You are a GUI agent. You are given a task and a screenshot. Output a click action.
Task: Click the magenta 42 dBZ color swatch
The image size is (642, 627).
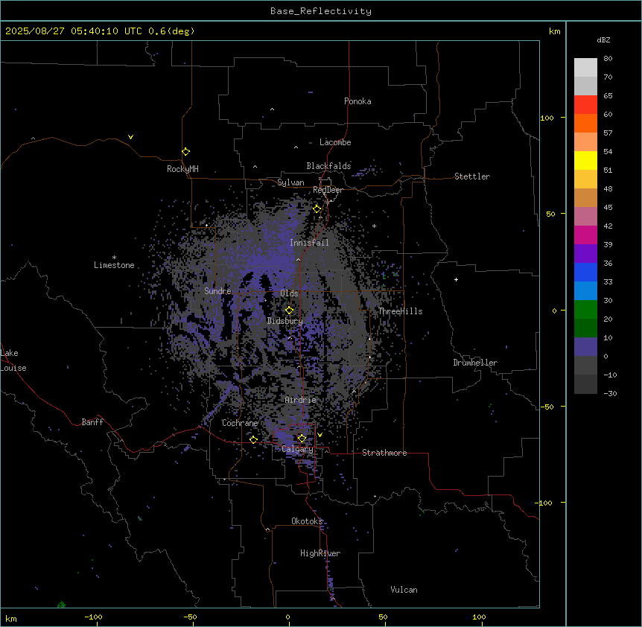point(585,235)
